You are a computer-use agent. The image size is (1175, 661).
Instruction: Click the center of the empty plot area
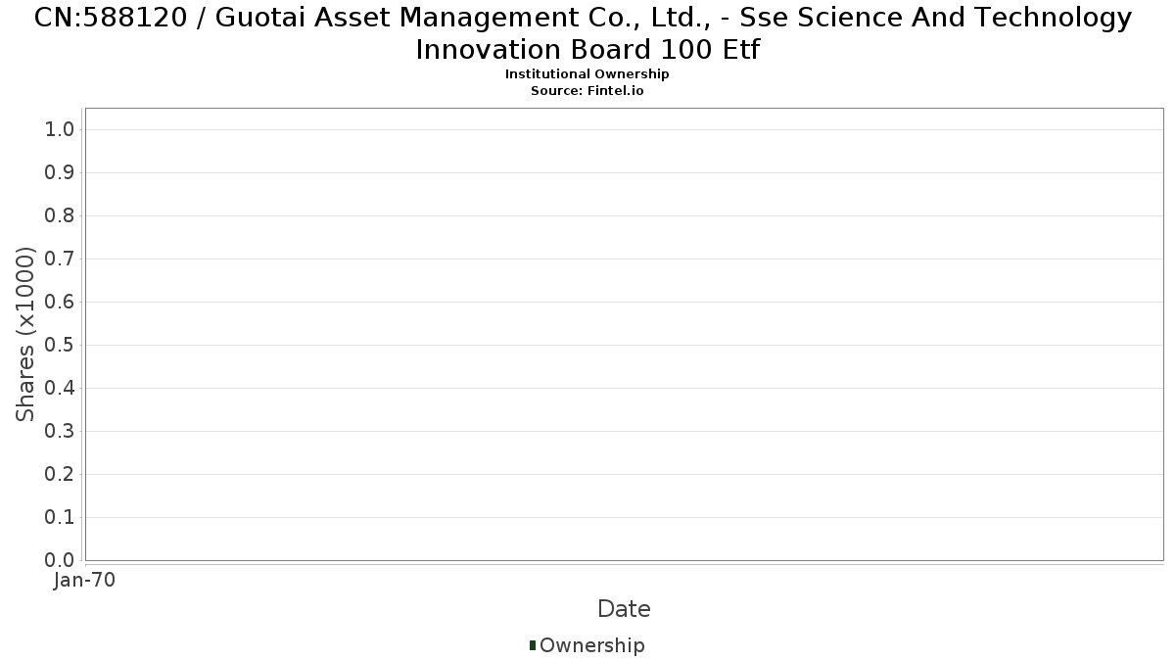624,334
